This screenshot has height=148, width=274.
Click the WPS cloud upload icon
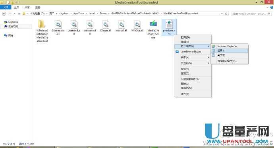(x=177, y=52)
